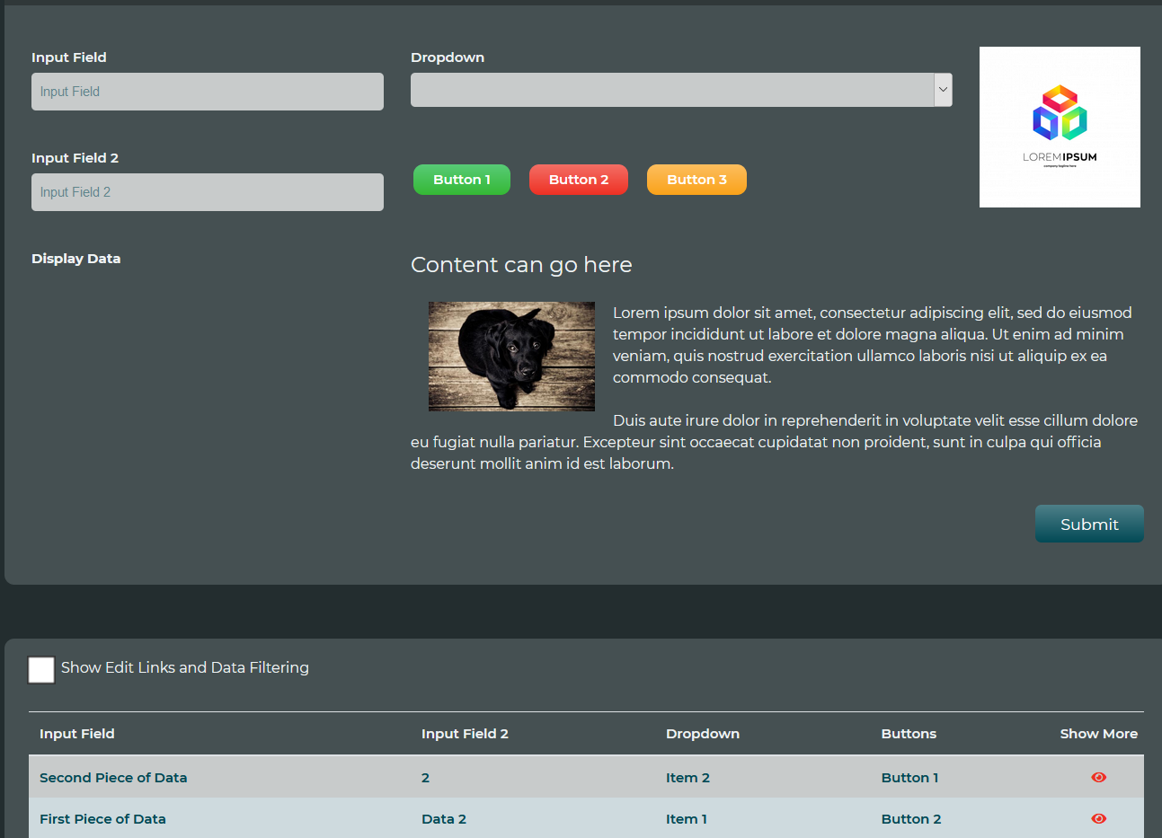The width and height of the screenshot is (1162, 838).
Task: Click the black dog photo
Action: pos(511,357)
